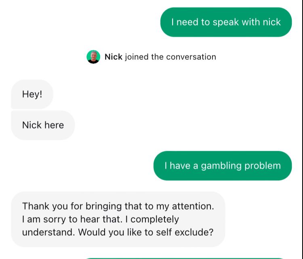Click the 'Nick here' message bubble
Viewport: 303px width, 259px height.
(43, 125)
